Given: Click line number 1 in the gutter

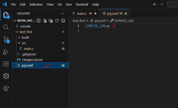Looking at the screenshot, I should (x=78, y=26).
